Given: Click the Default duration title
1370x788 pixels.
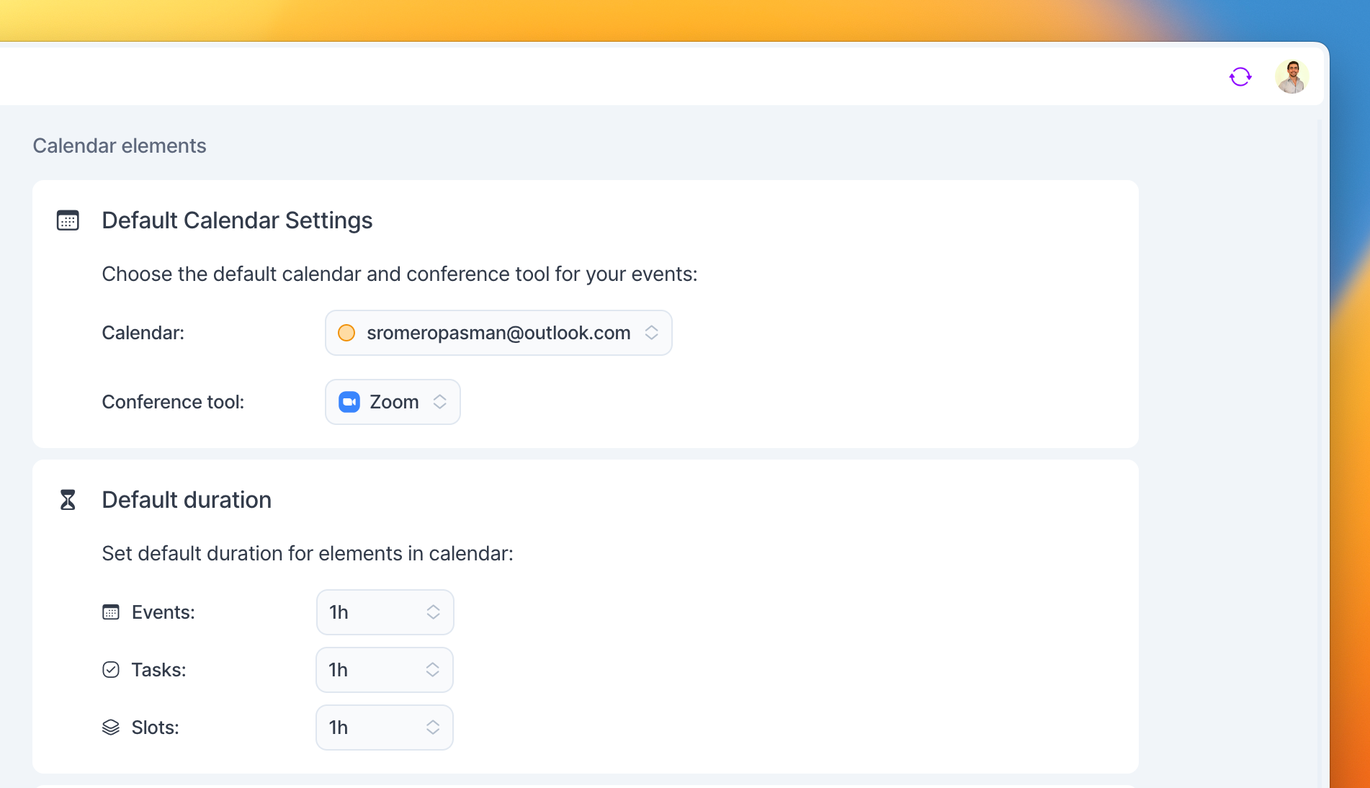Looking at the screenshot, I should [x=187, y=500].
